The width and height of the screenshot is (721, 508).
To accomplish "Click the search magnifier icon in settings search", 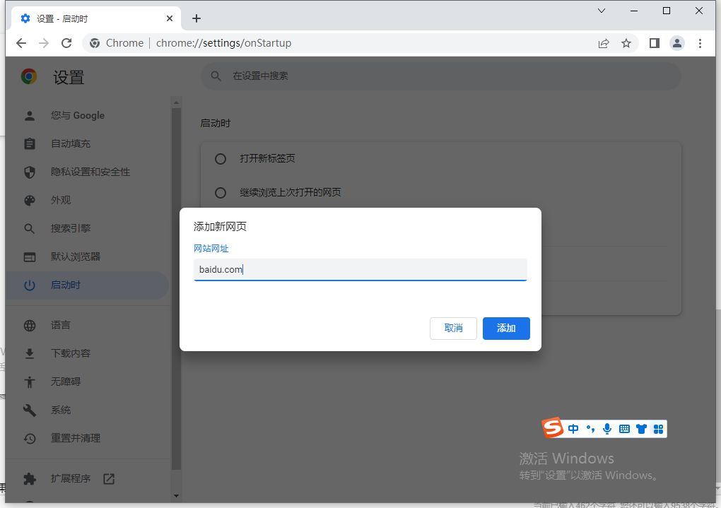I will [216, 76].
